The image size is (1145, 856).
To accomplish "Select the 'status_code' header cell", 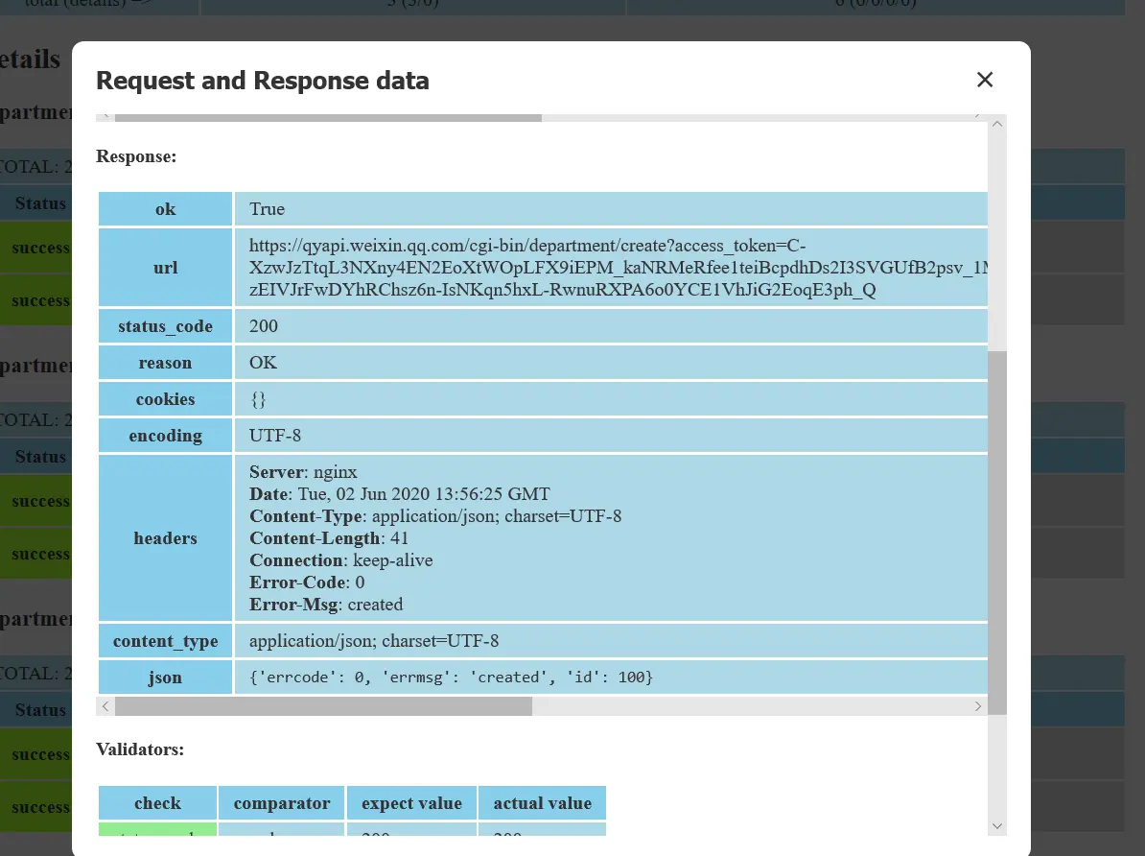I will point(165,326).
